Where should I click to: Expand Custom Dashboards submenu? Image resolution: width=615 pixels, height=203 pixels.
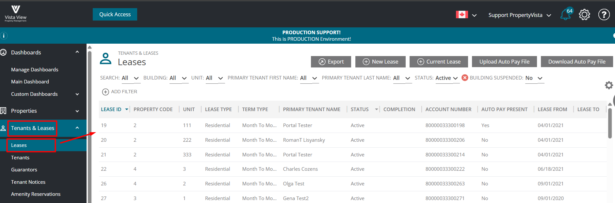(x=77, y=94)
